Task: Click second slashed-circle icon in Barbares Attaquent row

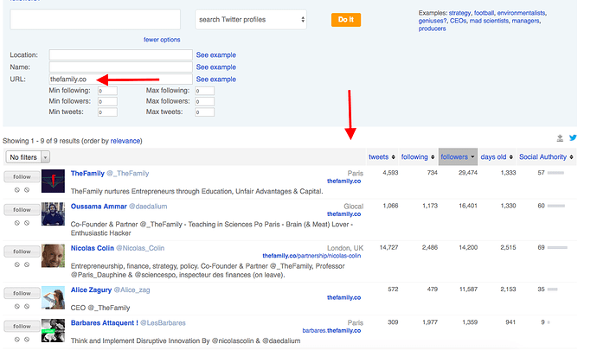Action: [27, 340]
